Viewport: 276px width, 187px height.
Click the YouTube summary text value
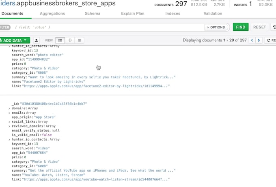tap(102, 170)
